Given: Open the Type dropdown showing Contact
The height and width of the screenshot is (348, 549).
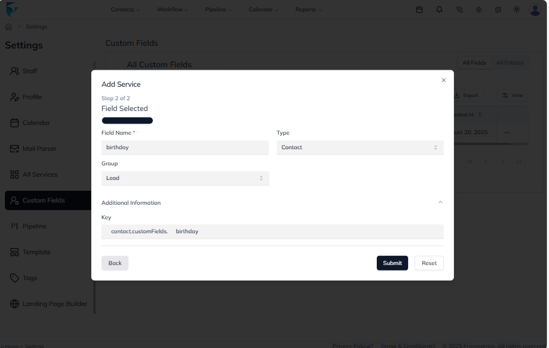Looking at the screenshot, I should pyautogui.click(x=360, y=147).
